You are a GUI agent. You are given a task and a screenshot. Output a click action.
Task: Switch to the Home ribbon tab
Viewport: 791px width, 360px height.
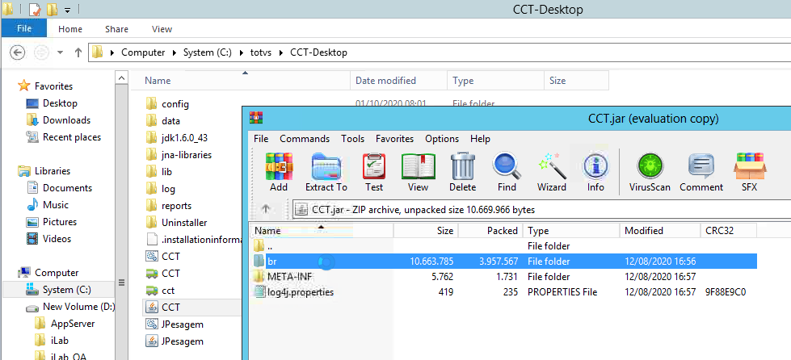click(70, 29)
